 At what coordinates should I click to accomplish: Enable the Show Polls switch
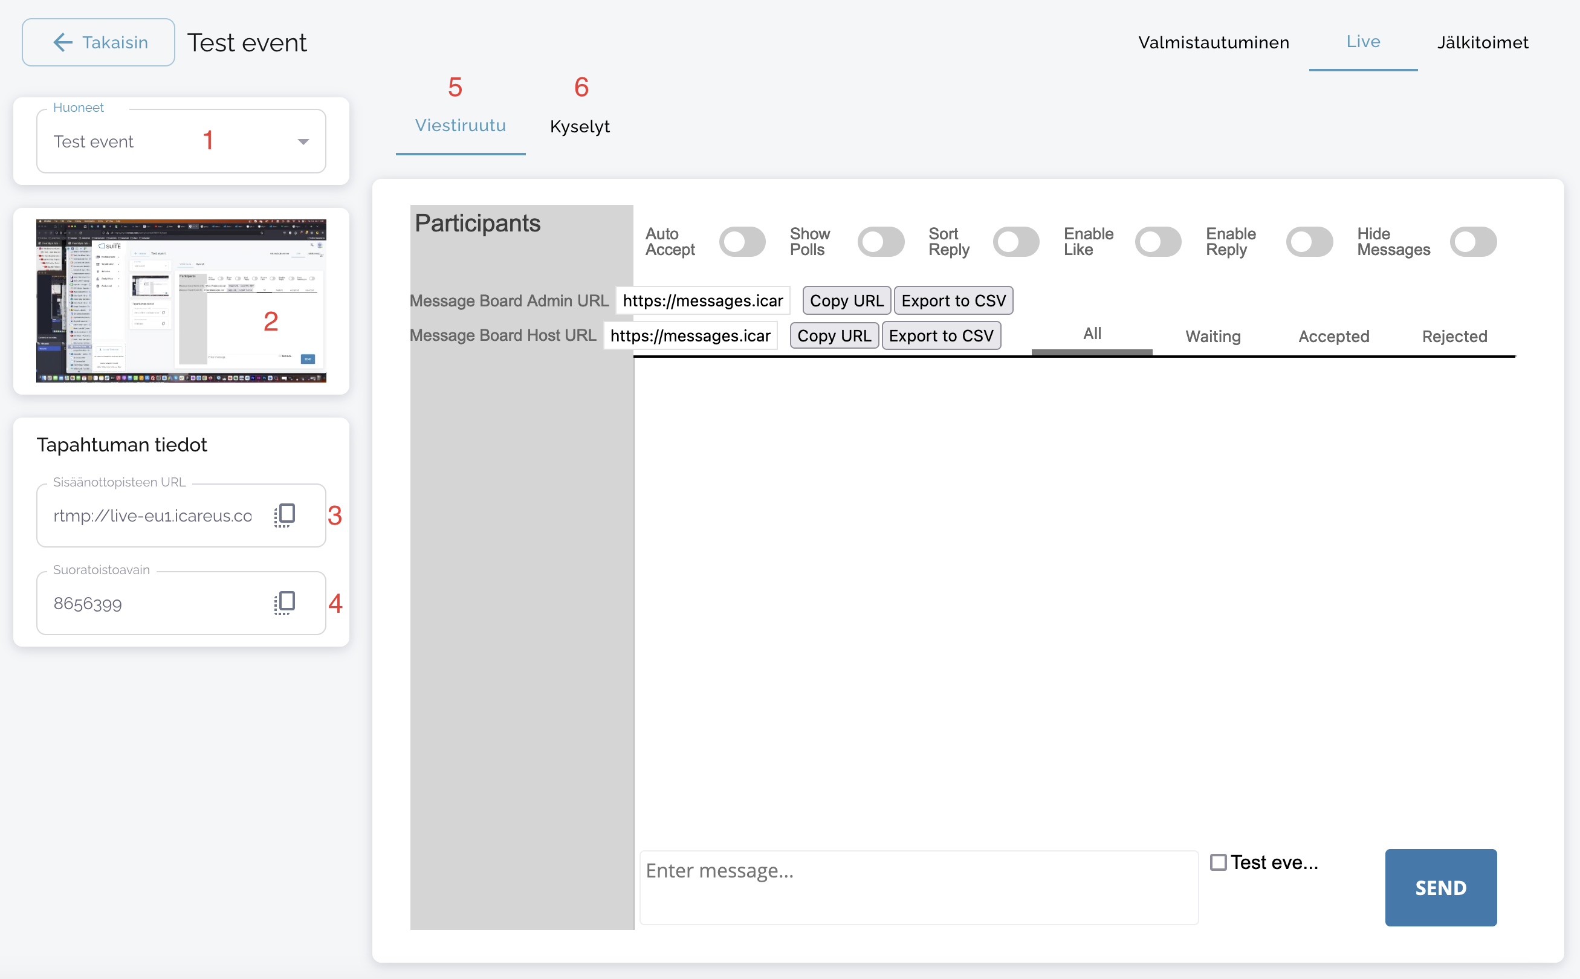pyautogui.click(x=881, y=242)
